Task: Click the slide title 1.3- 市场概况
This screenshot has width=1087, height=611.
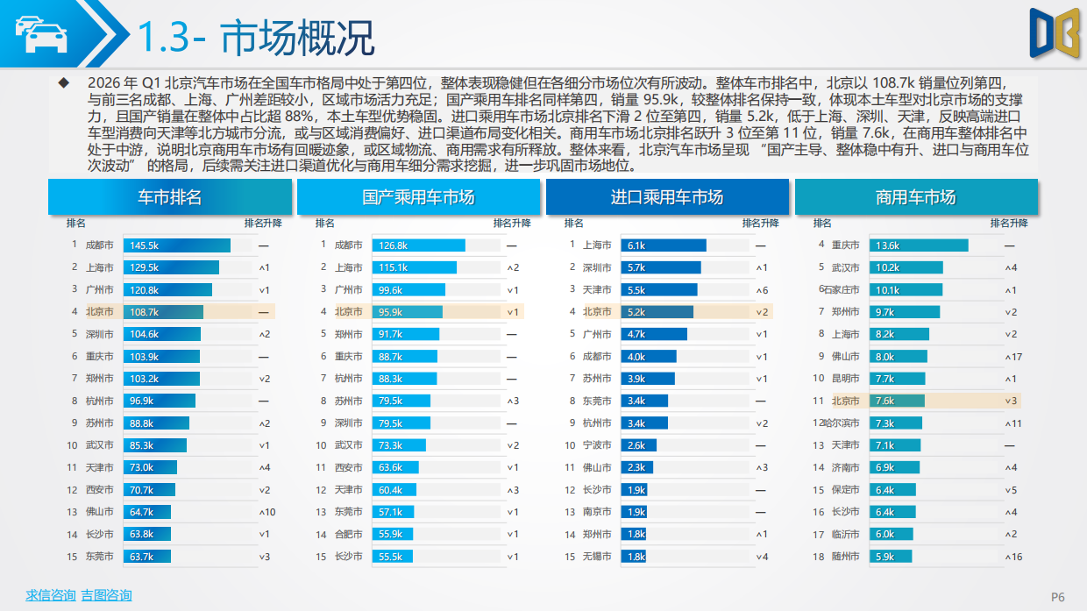Action: [256, 37]
